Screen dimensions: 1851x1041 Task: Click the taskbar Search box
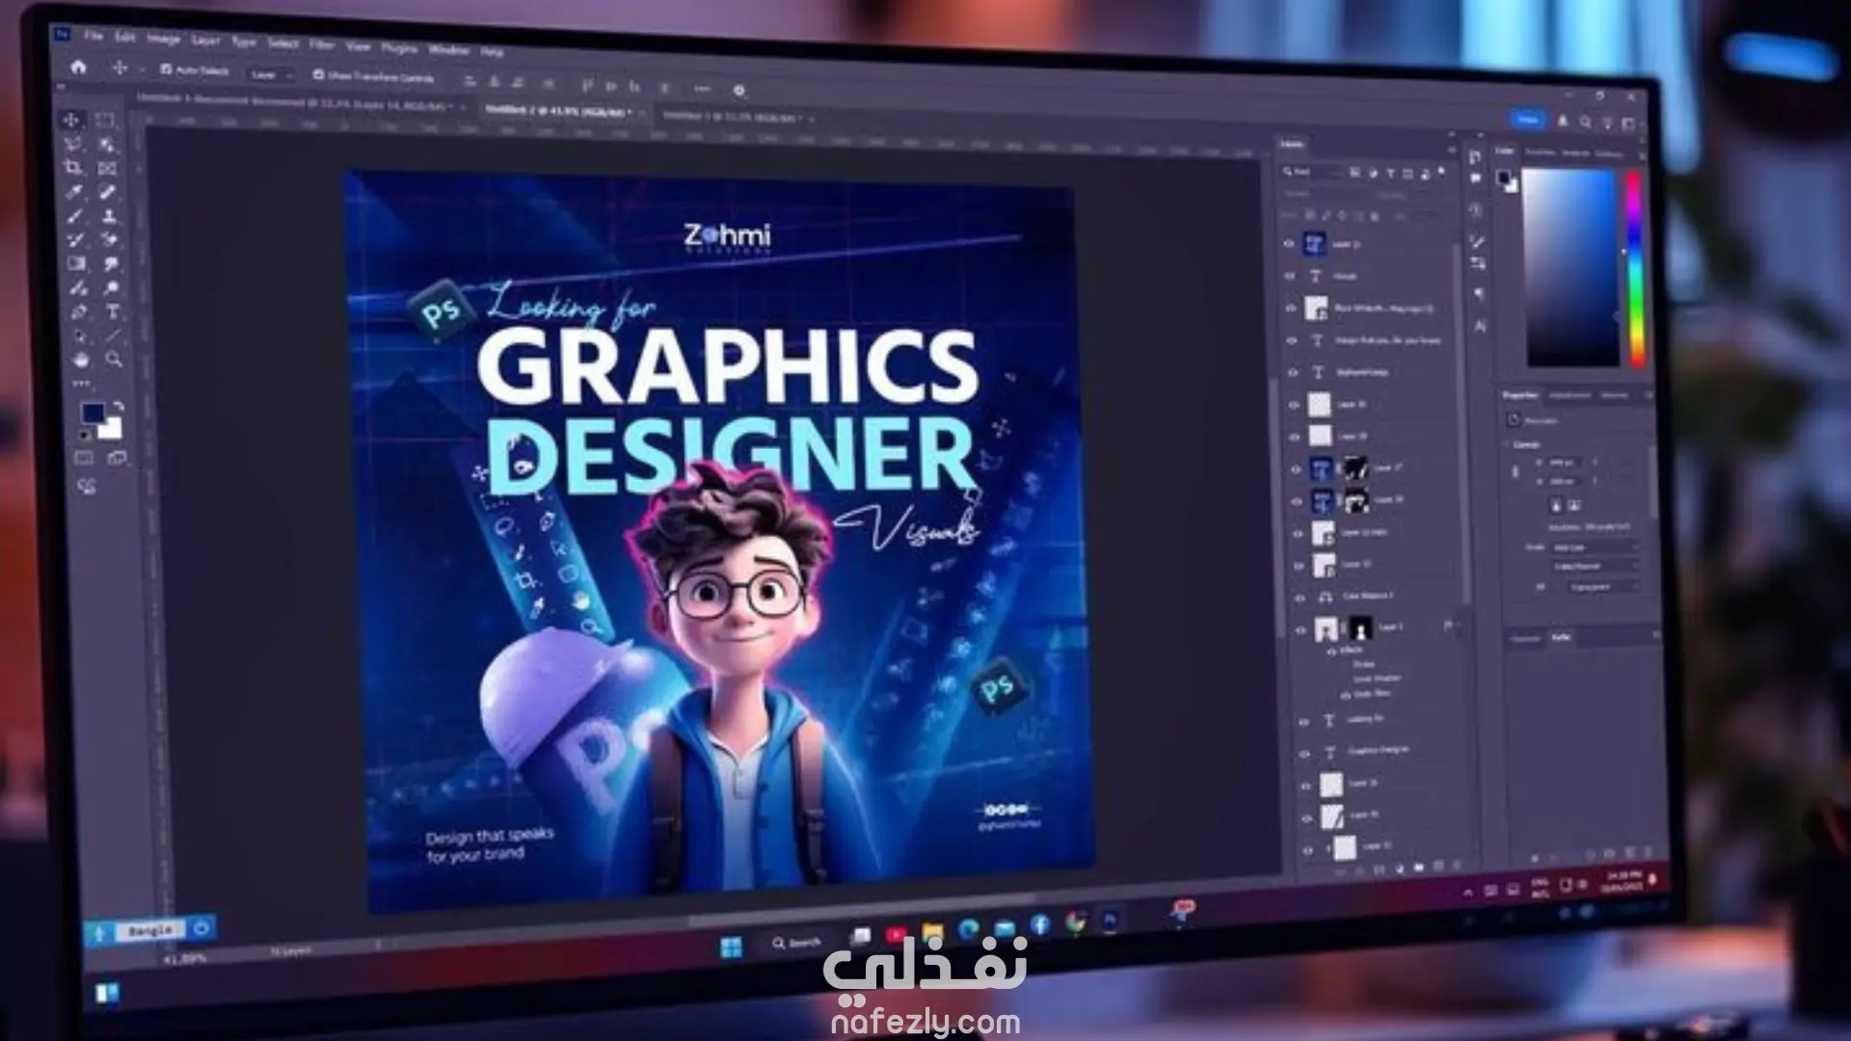[x=796, y=943]
